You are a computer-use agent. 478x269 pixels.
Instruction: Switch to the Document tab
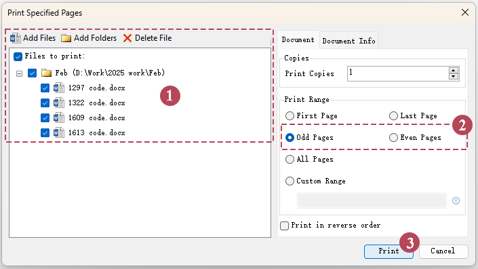298,39
